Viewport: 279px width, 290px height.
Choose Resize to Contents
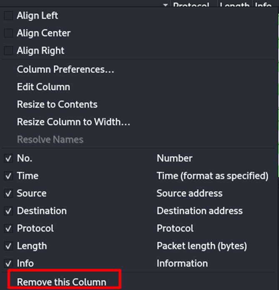pos(57,104)
